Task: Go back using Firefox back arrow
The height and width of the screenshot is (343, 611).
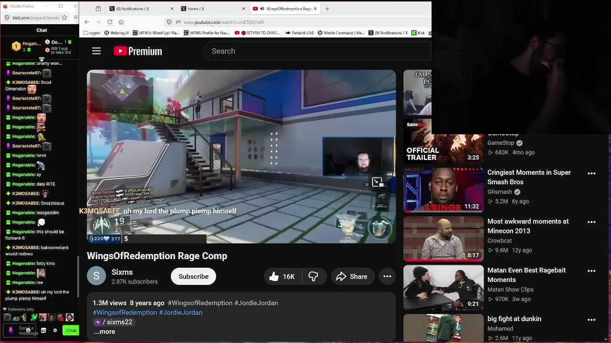Action: 87,22
